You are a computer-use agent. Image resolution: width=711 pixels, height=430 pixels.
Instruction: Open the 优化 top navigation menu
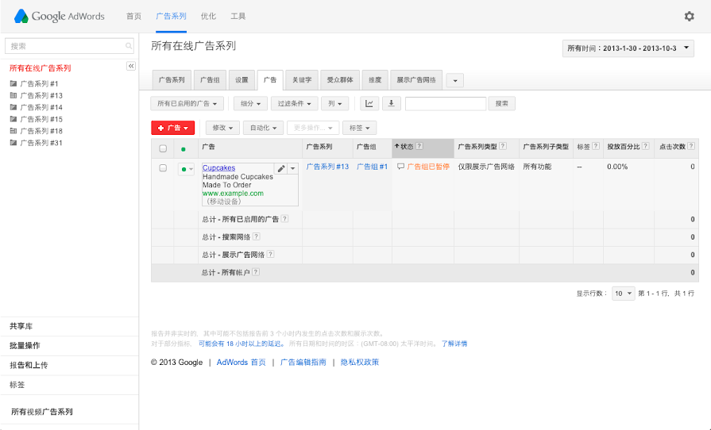coord(208,16)
